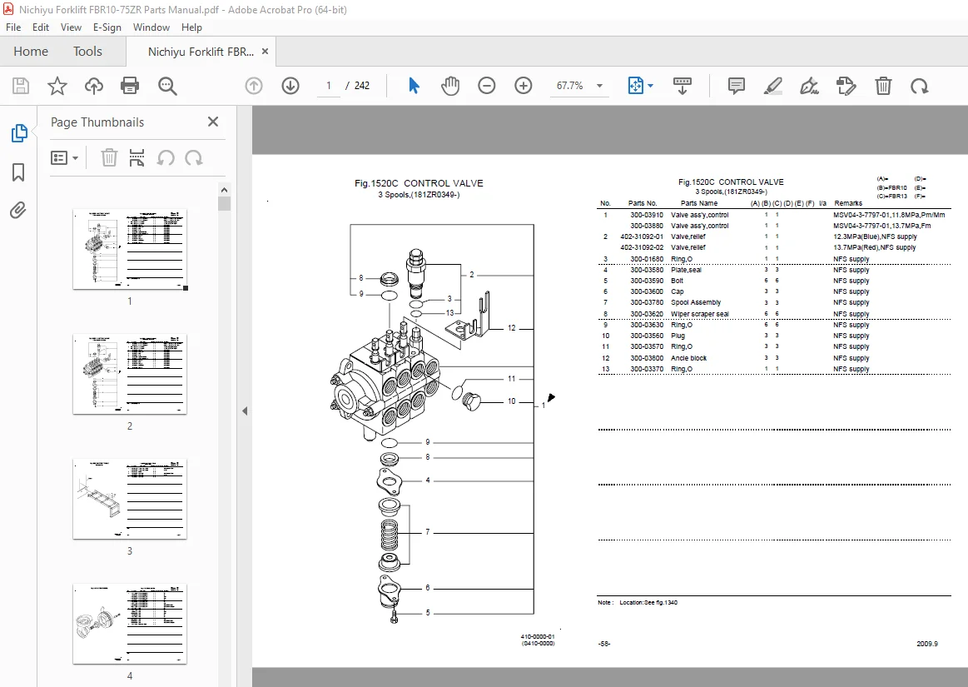Go to next page arrow
This screenshot has width=968, height=687.
(290, 86)
